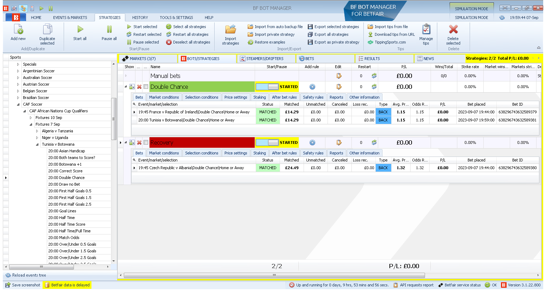Import from auto backup file
Image resolution: width=546 pixels, height=292 pixels.
coord(275,27)
